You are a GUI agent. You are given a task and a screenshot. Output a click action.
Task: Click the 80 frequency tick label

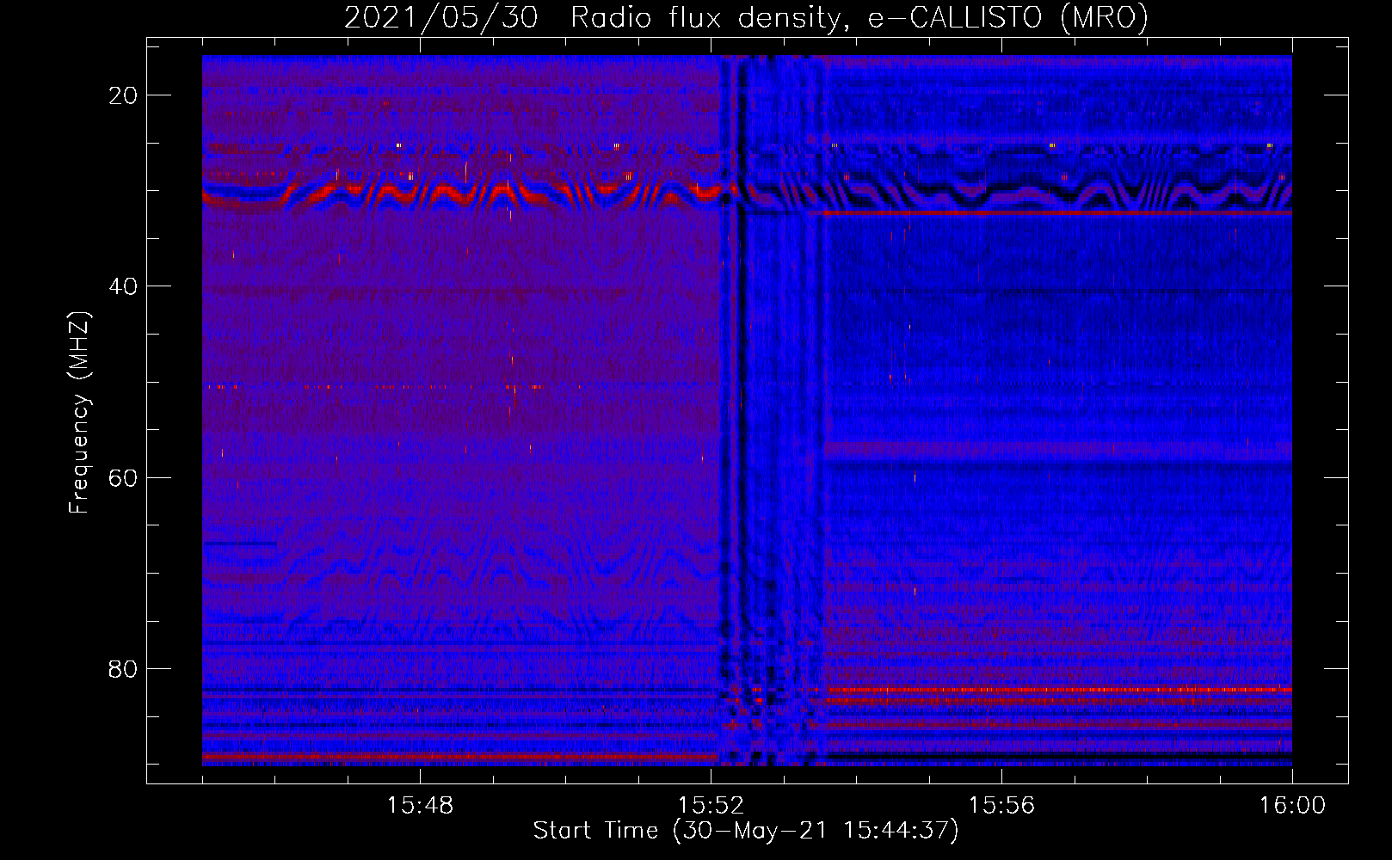[x=123, y=668]
